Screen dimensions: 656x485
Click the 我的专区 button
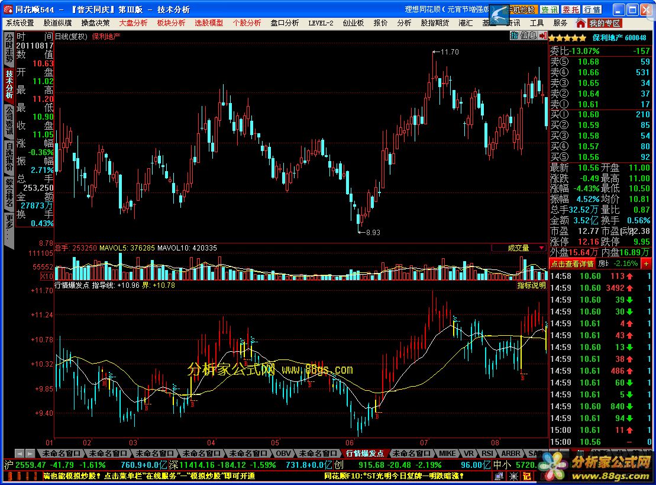click(605, 23)
